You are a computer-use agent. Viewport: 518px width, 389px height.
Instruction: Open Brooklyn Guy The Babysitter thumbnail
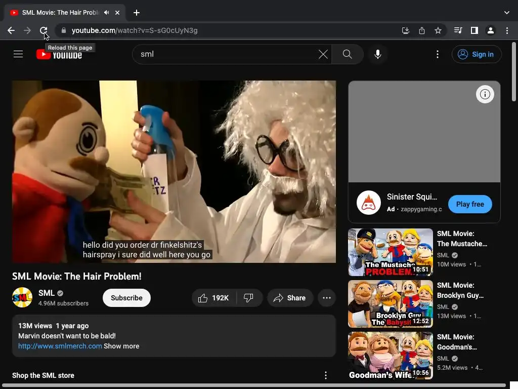[x=390, y=304]
